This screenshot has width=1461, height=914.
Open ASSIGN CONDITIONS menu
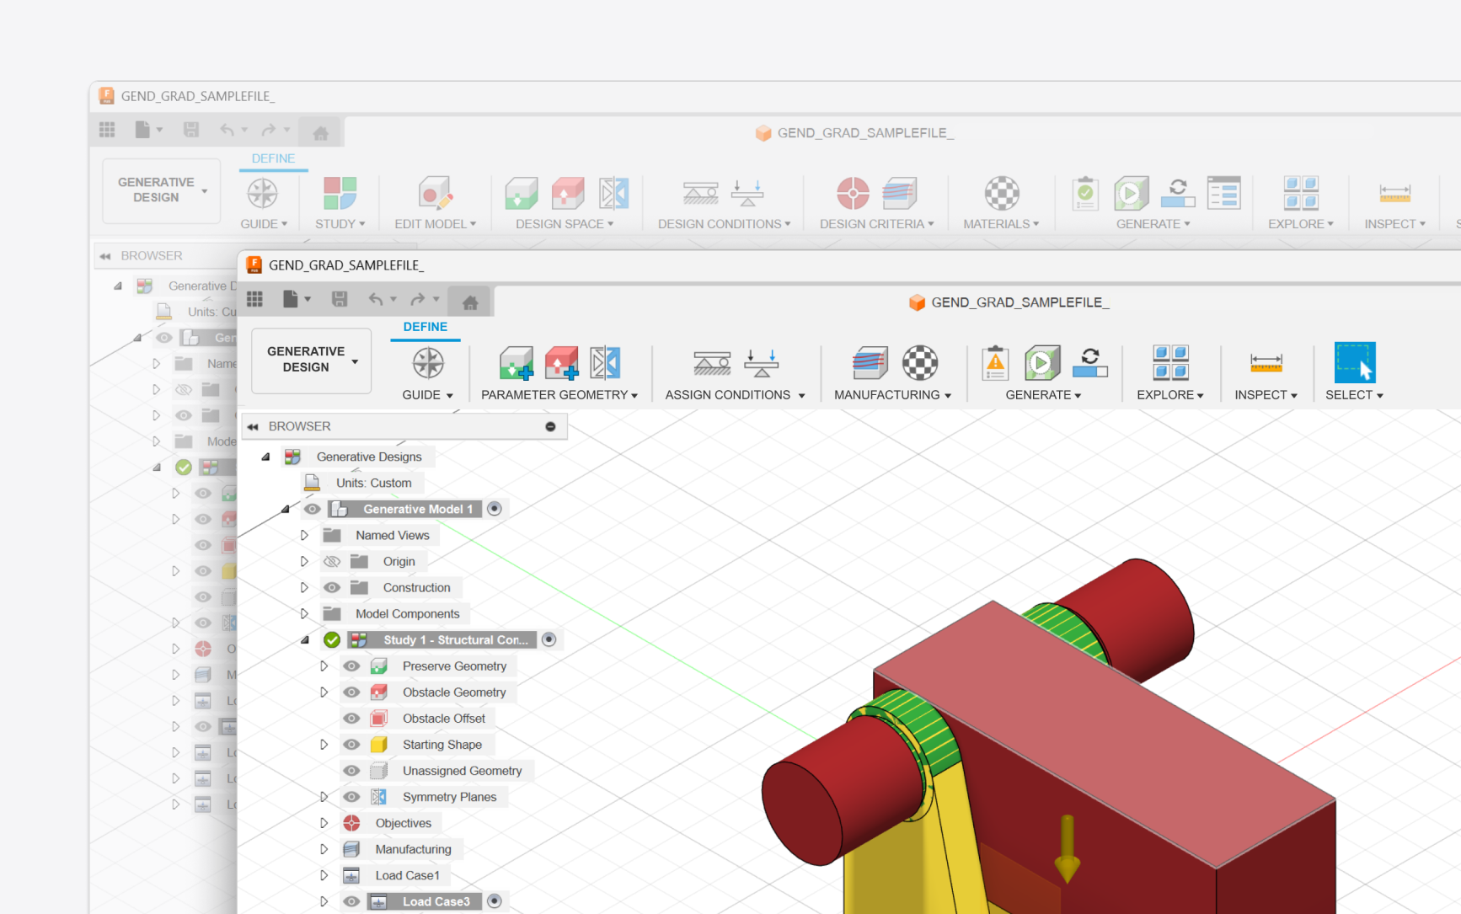735,395
